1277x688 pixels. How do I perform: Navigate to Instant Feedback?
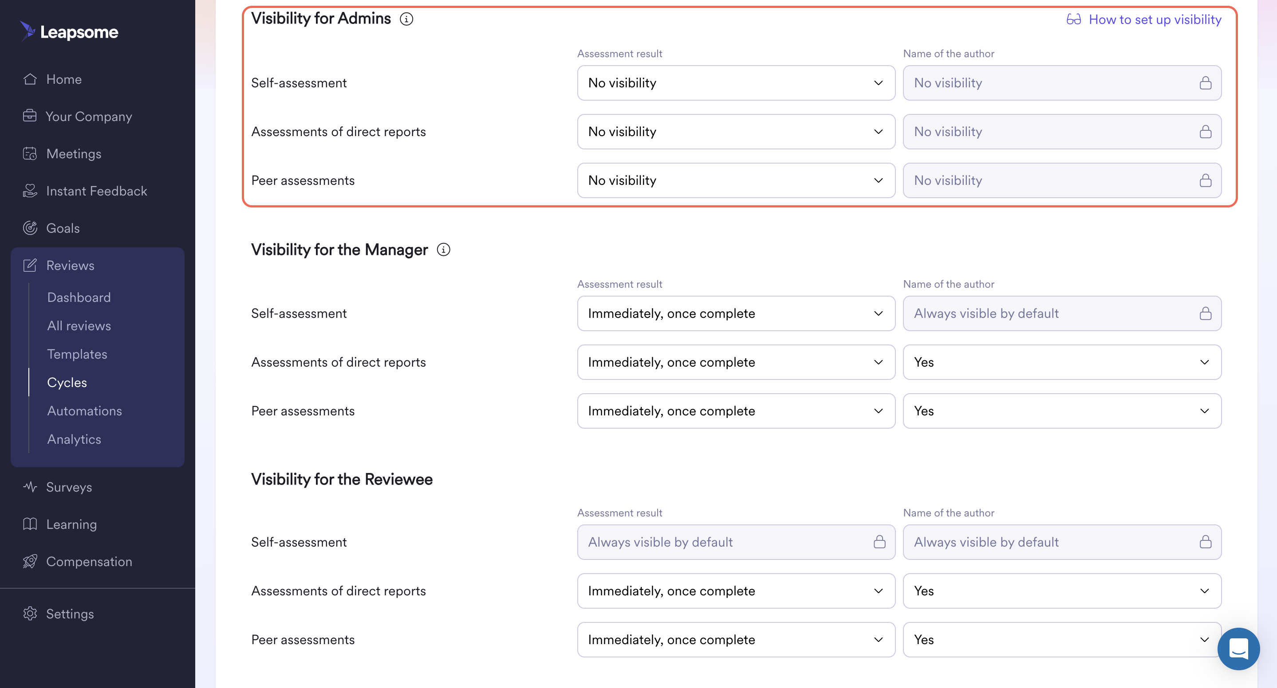97,191
